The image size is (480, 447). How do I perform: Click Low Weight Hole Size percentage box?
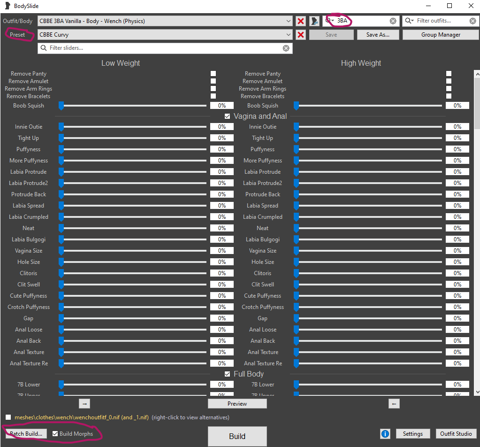coord(222,262)
